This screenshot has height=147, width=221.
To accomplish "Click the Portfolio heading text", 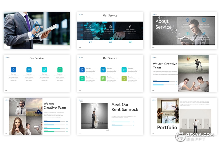I will [x=167, y=127].
